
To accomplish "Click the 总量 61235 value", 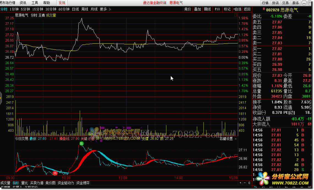I will click(277, 91).
